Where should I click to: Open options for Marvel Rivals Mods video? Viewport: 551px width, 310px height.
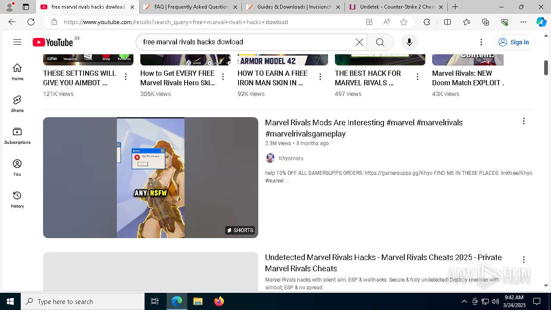[524, 121]
